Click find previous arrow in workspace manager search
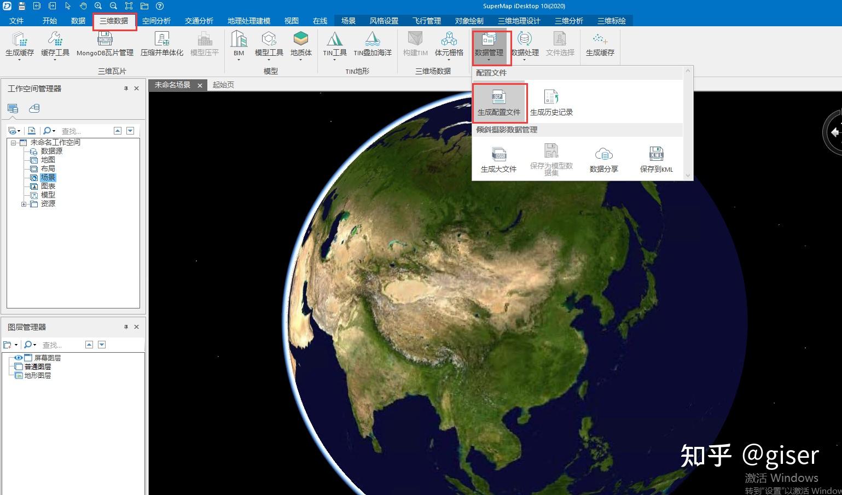The width and height of the screenshot is (842, 495). coord(118,131)
